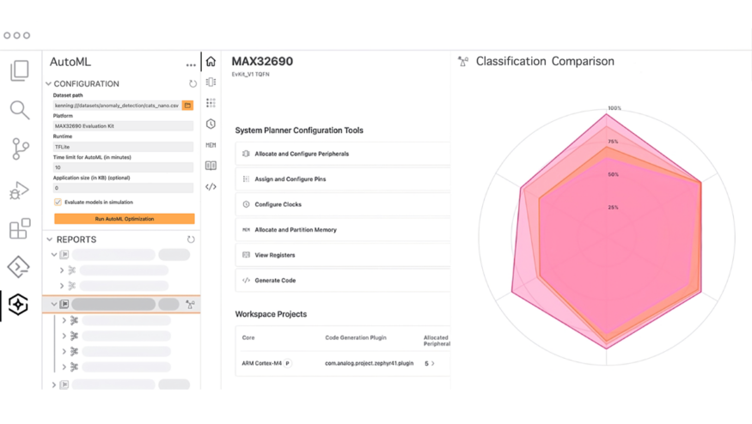Browse dataset path with orange folder button
752x424 pixels.
pyautogui.click(x=187, y=106)
